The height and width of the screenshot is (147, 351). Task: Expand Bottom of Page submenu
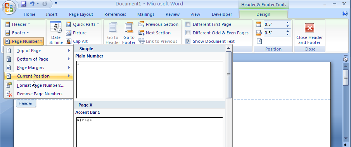[39, 59]
